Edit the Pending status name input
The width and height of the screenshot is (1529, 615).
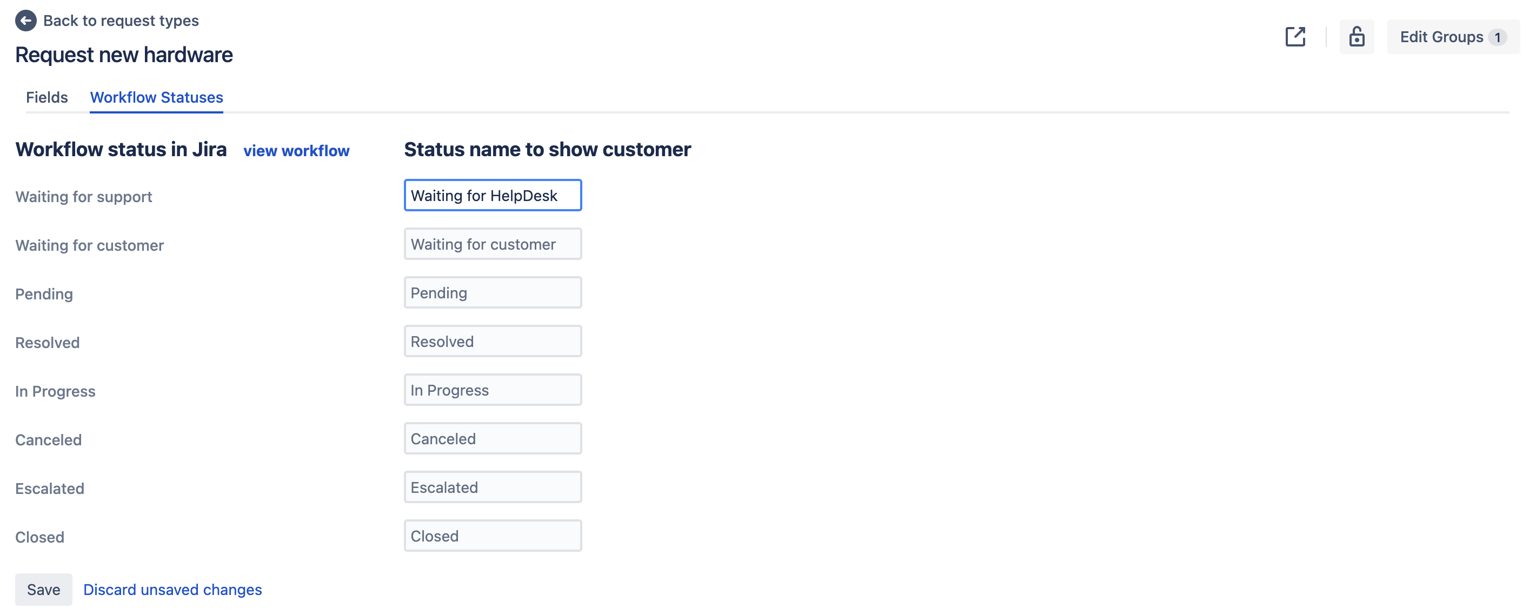coord(493,291)
